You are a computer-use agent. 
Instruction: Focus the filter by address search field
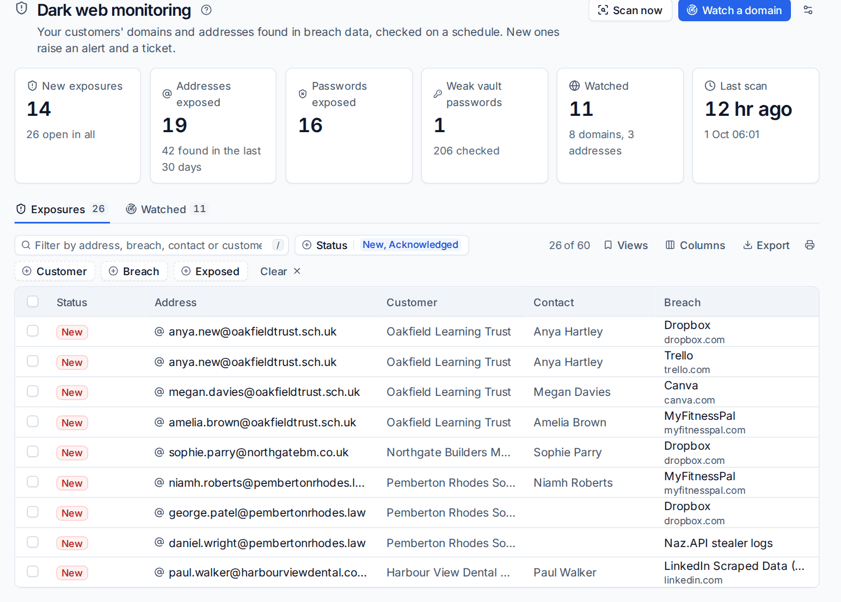(151, 245)
